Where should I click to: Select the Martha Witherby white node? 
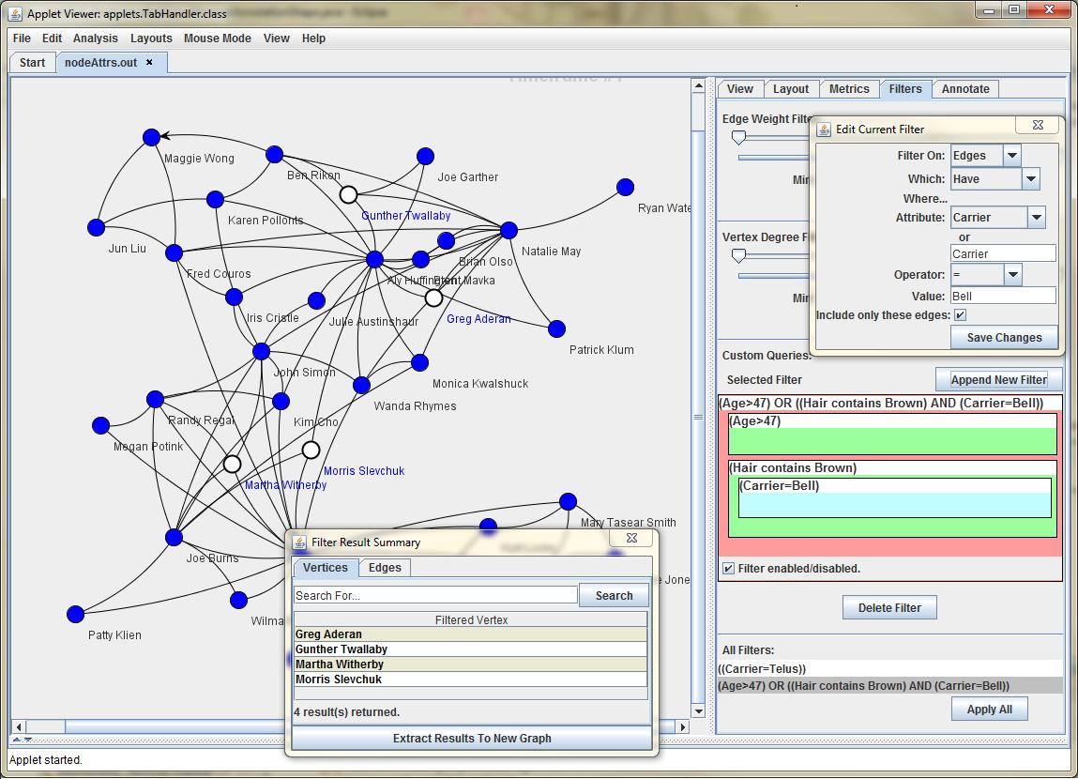pyautogui.click(x=233, y=464)
